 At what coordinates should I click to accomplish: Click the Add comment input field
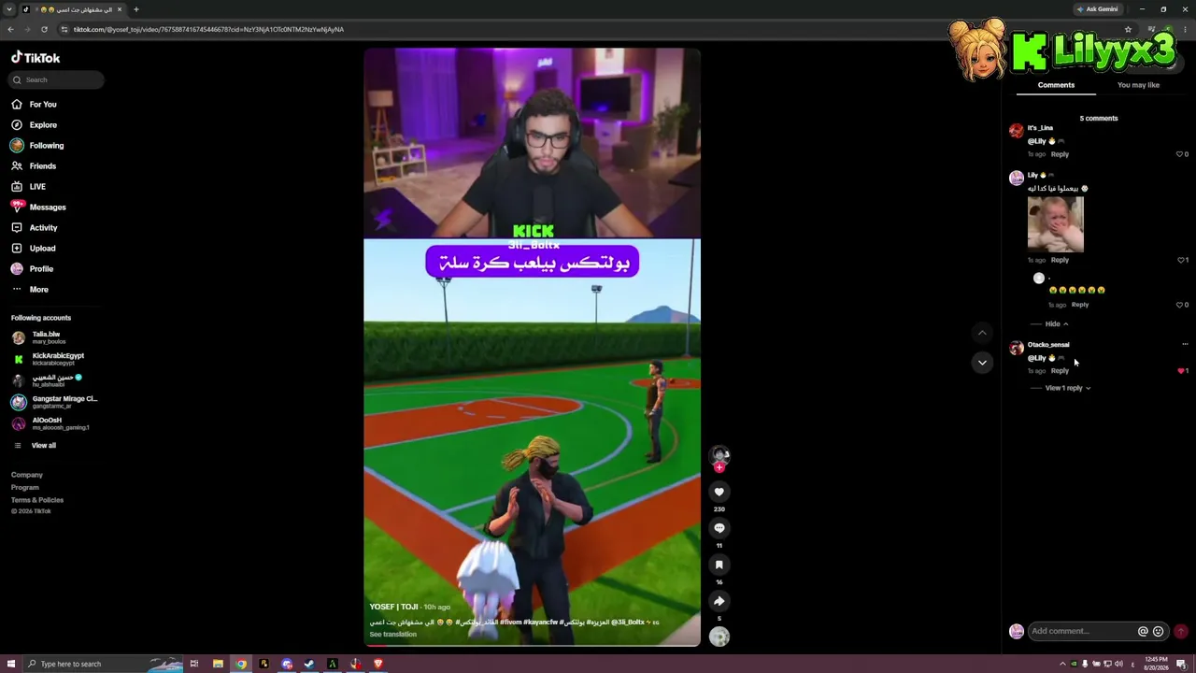(1082, 631)
